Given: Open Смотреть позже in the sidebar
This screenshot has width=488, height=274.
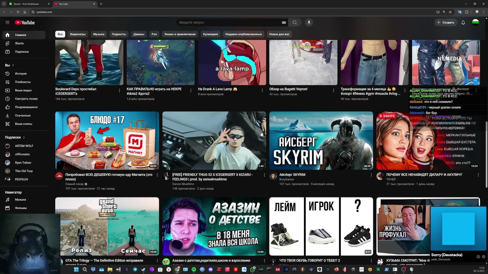Looking at the screenshot, I should (24, 99).
